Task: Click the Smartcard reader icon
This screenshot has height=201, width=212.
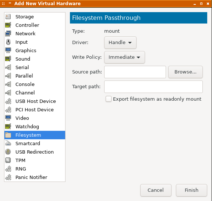Action: [8, 143]
